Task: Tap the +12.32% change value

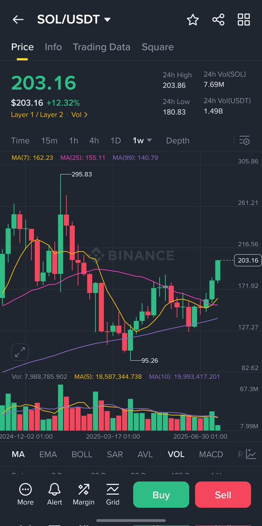Action: (63, 103)
